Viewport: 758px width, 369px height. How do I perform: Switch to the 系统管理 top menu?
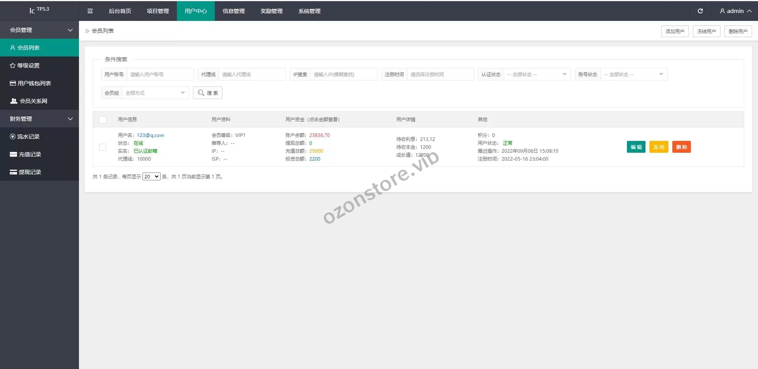(310, 11)
